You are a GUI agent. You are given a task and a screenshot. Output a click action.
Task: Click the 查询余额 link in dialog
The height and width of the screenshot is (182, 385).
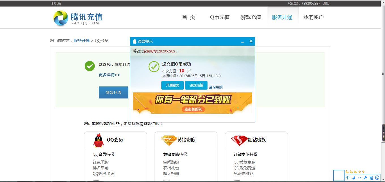tap(216, 87)
